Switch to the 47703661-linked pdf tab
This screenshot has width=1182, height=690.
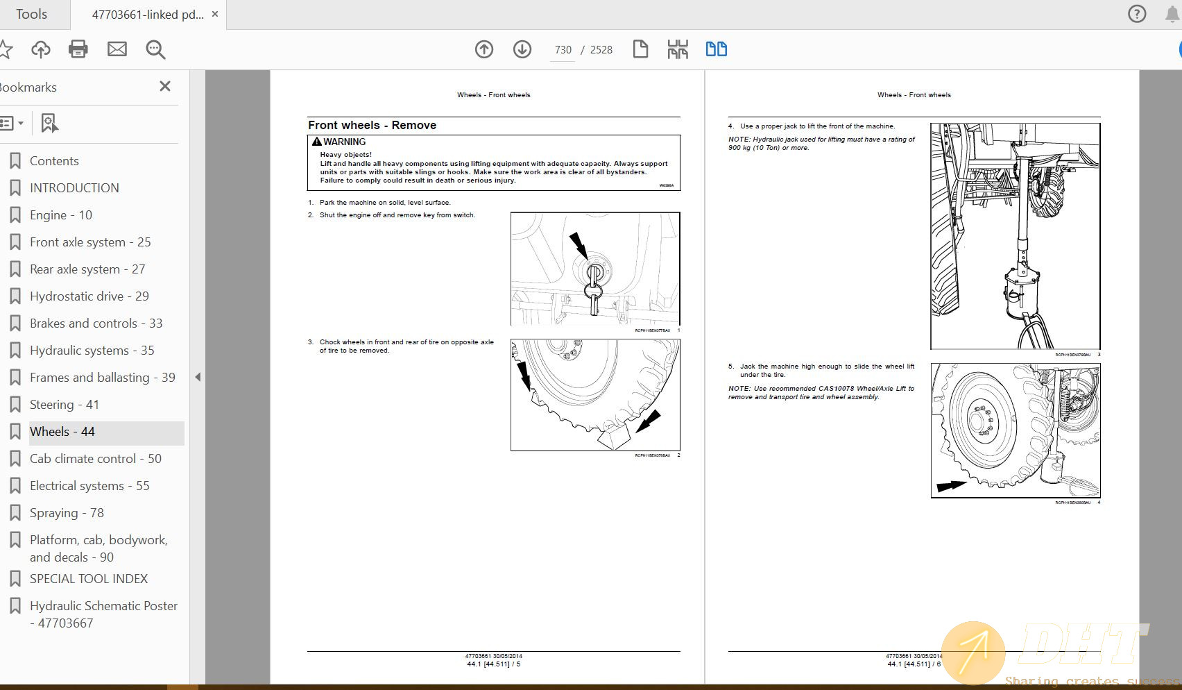pyautogui.click(x=148, y=14)
